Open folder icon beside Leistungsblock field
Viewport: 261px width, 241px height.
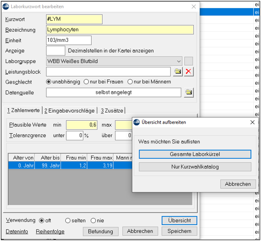[x=178, y=72]
